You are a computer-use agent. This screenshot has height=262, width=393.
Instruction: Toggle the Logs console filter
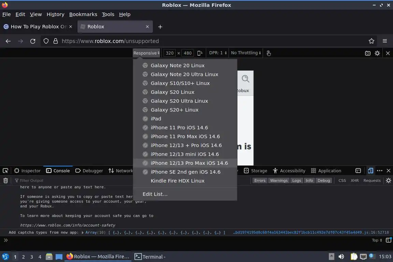pos(296,180)
